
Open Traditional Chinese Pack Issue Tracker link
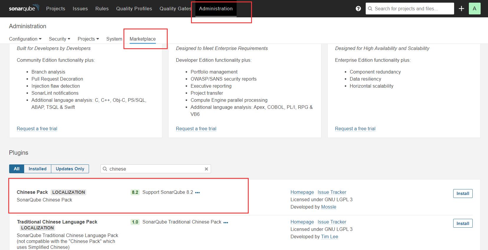coord(332,222)
